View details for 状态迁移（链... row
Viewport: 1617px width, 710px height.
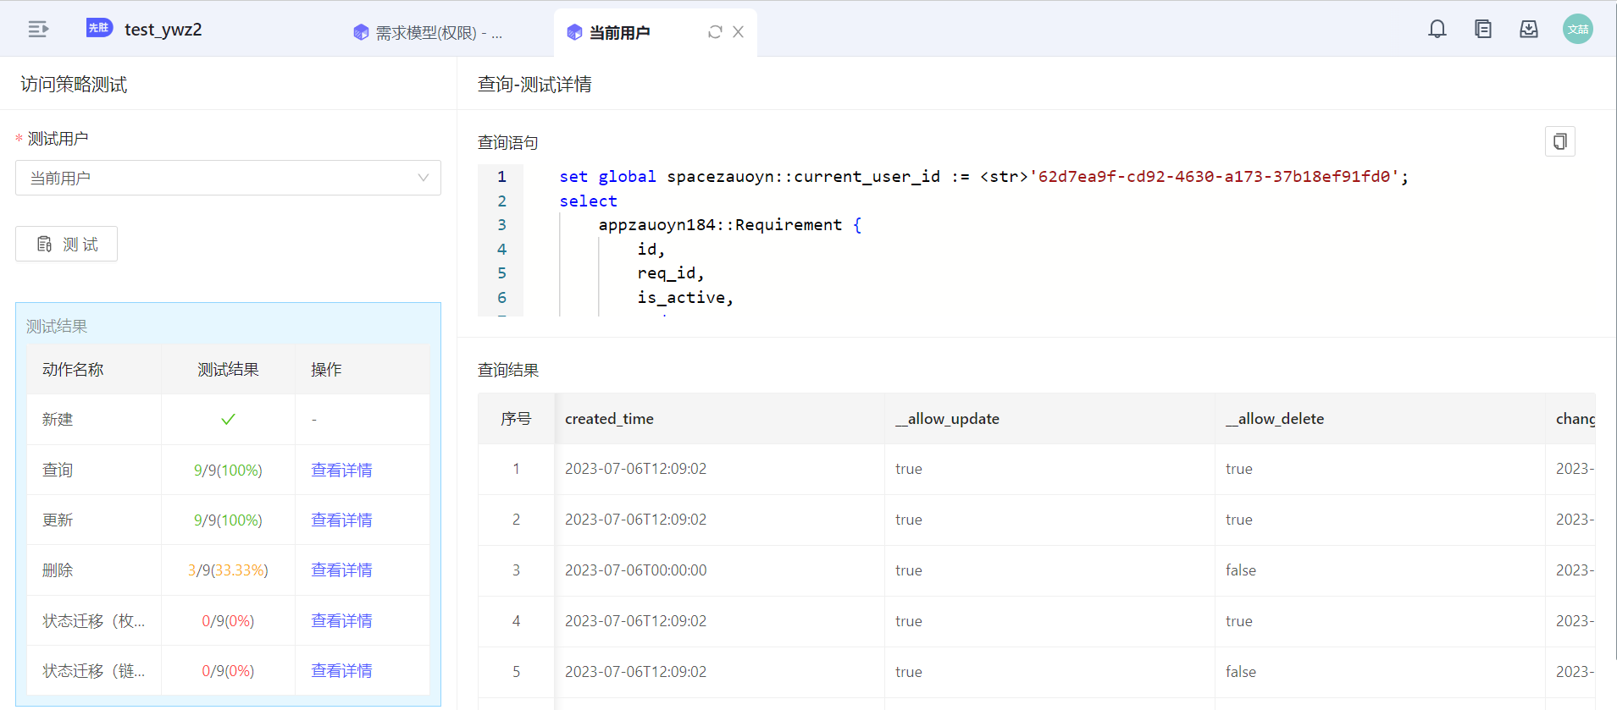341,670
